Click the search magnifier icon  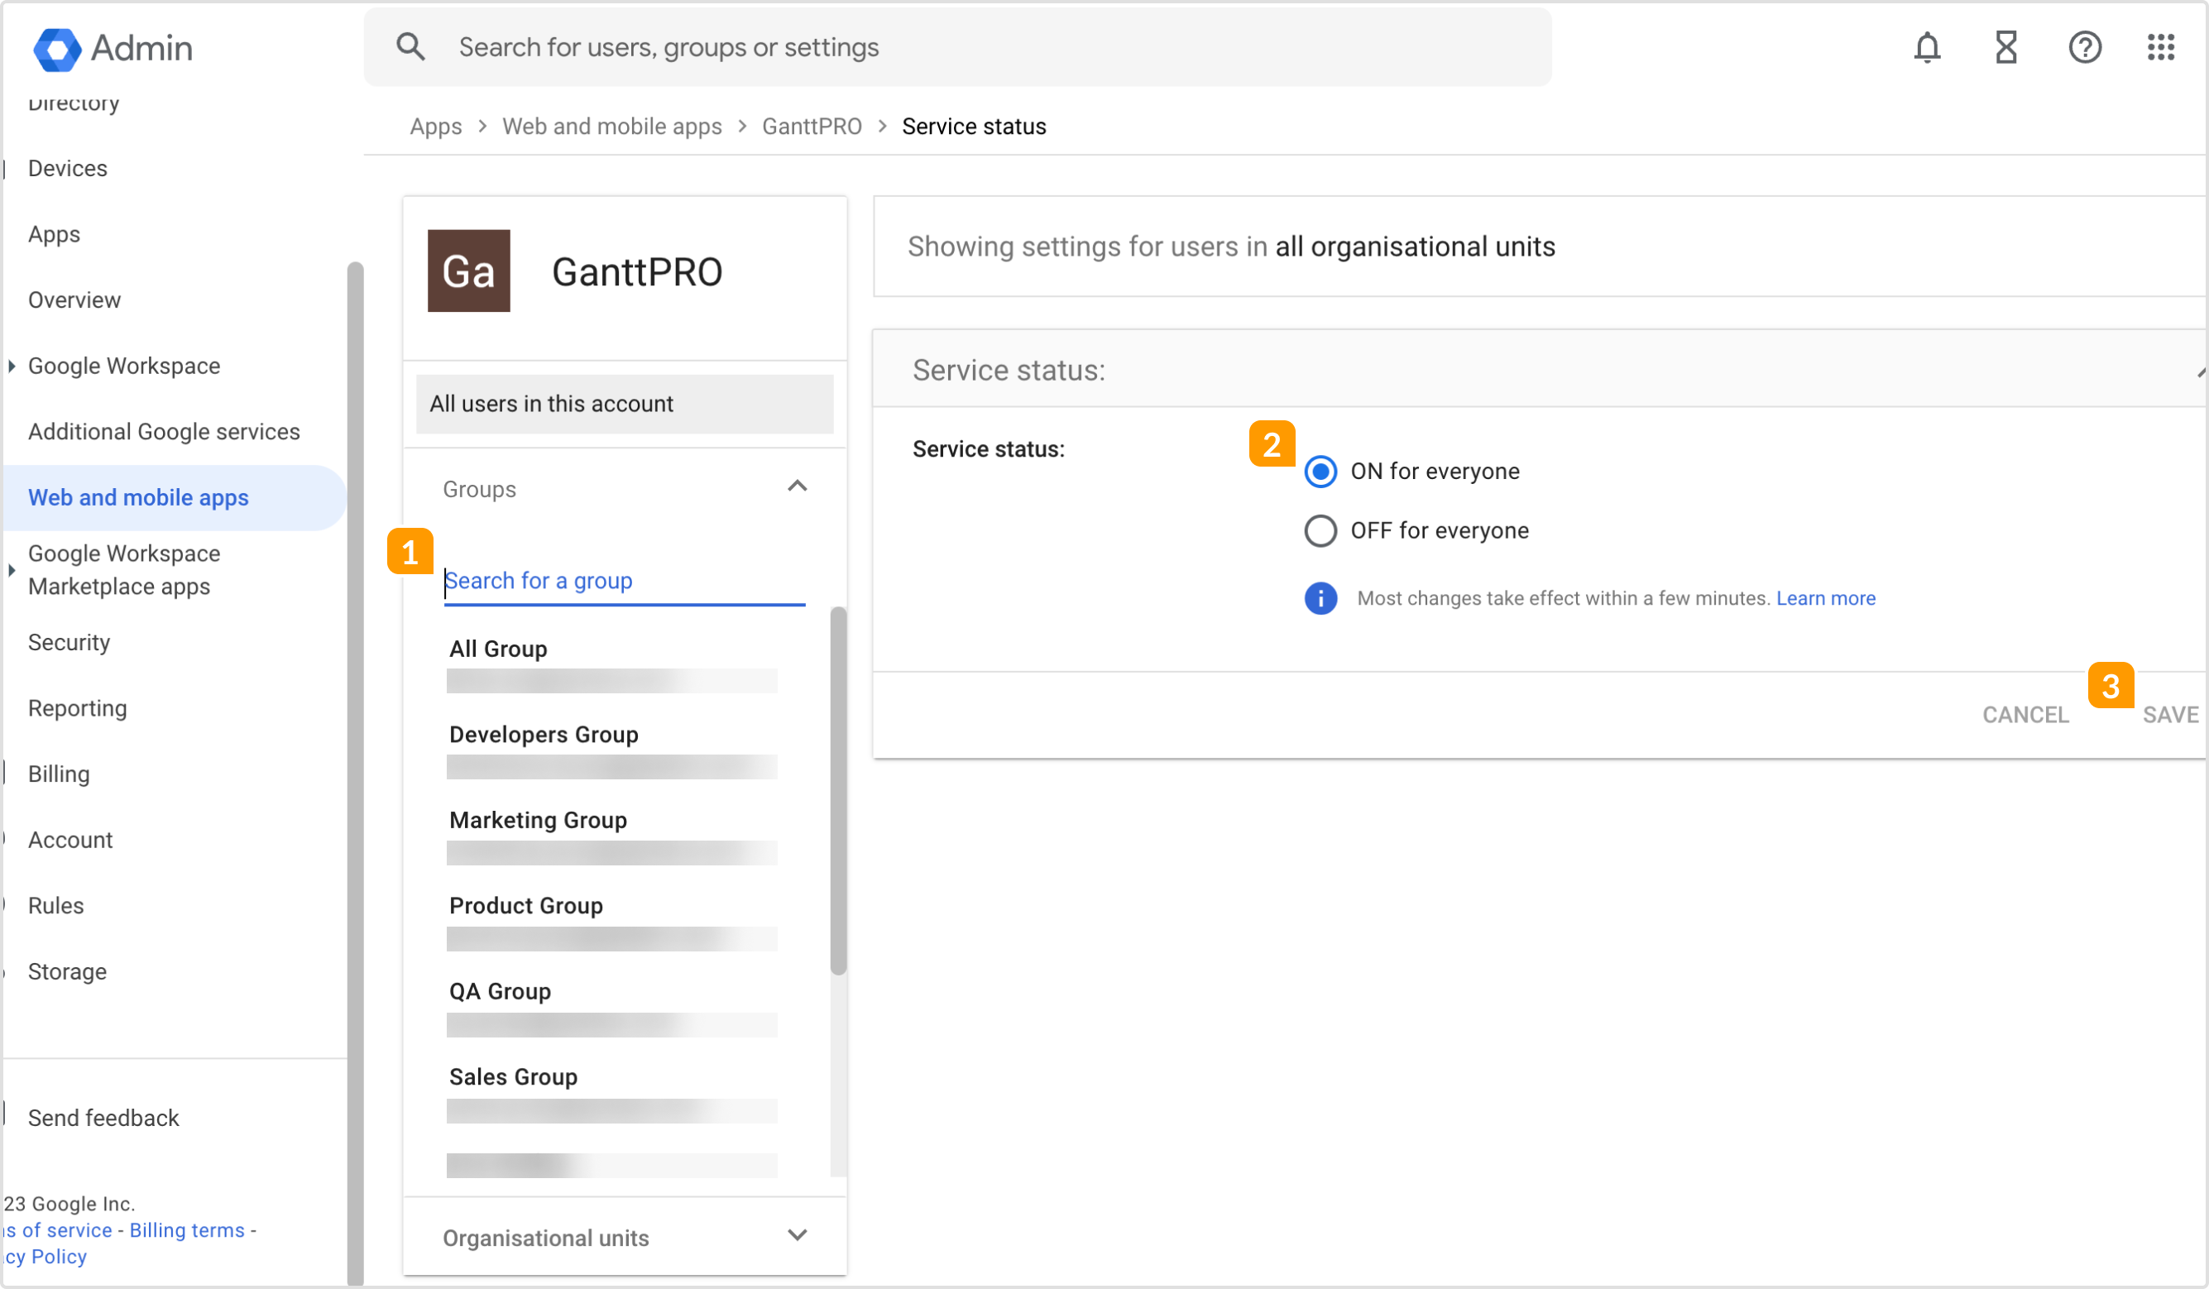pyautogui.click(x=410, y=46)
